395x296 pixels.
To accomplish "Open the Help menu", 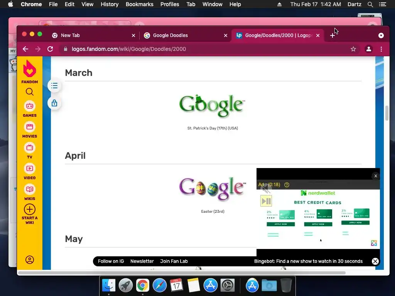I will tap(235, 4).
